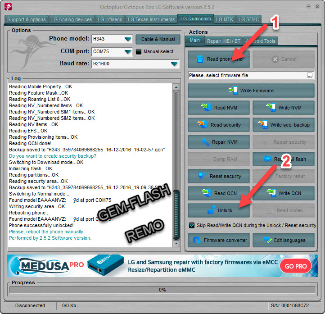Viewport: 325px width, 314px height.
Task: Click the Medusa Pro logo in banner
Action: (47, 265)
